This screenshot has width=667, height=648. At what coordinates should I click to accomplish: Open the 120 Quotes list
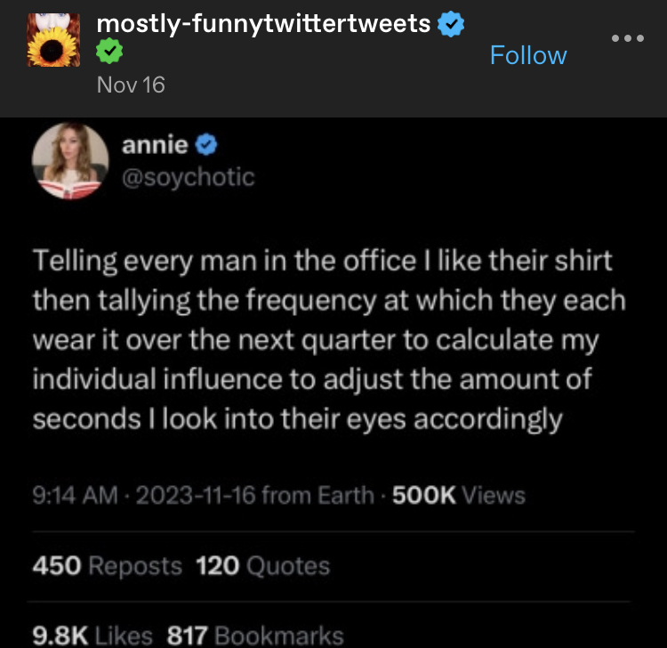click(262, 566)
